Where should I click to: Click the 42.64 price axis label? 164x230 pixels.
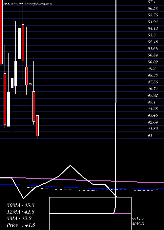coord(153,122)
